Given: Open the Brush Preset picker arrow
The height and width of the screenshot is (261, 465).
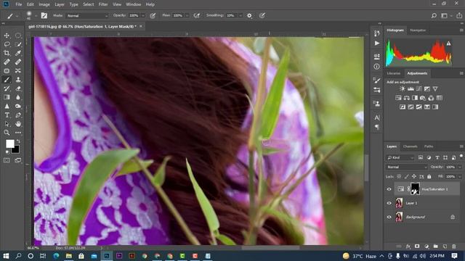Looking at the screenshot, I should point(36,16).
